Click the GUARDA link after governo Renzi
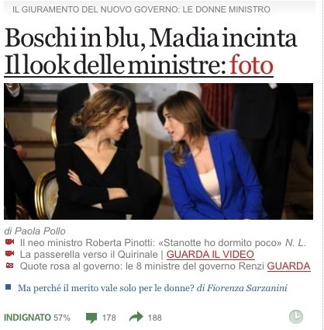 click(288, 266)
